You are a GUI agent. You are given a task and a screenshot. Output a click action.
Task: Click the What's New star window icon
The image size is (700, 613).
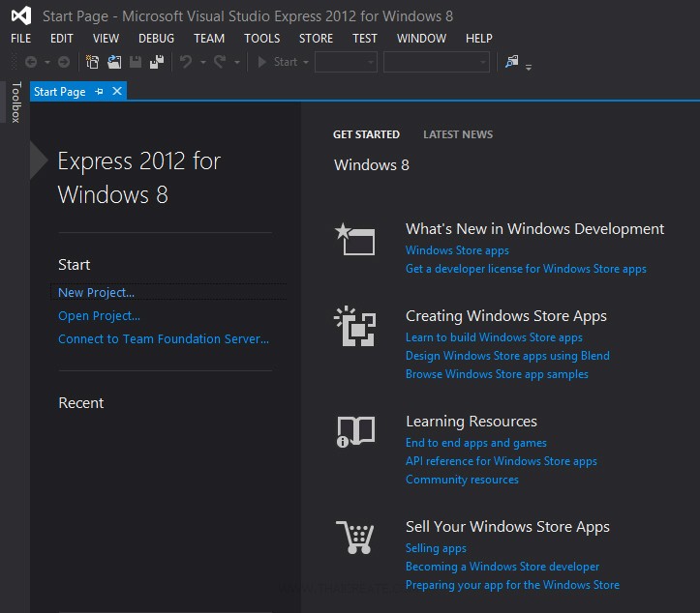(355, 239)
